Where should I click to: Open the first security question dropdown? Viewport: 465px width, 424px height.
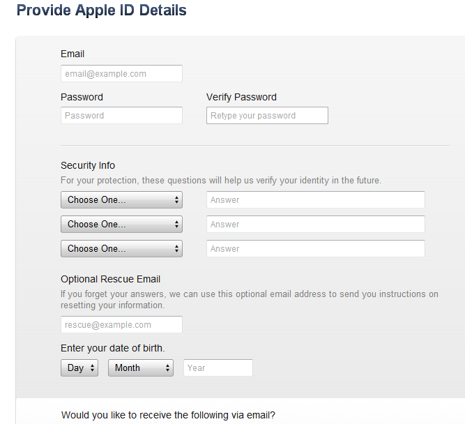(x=121, y=200)
